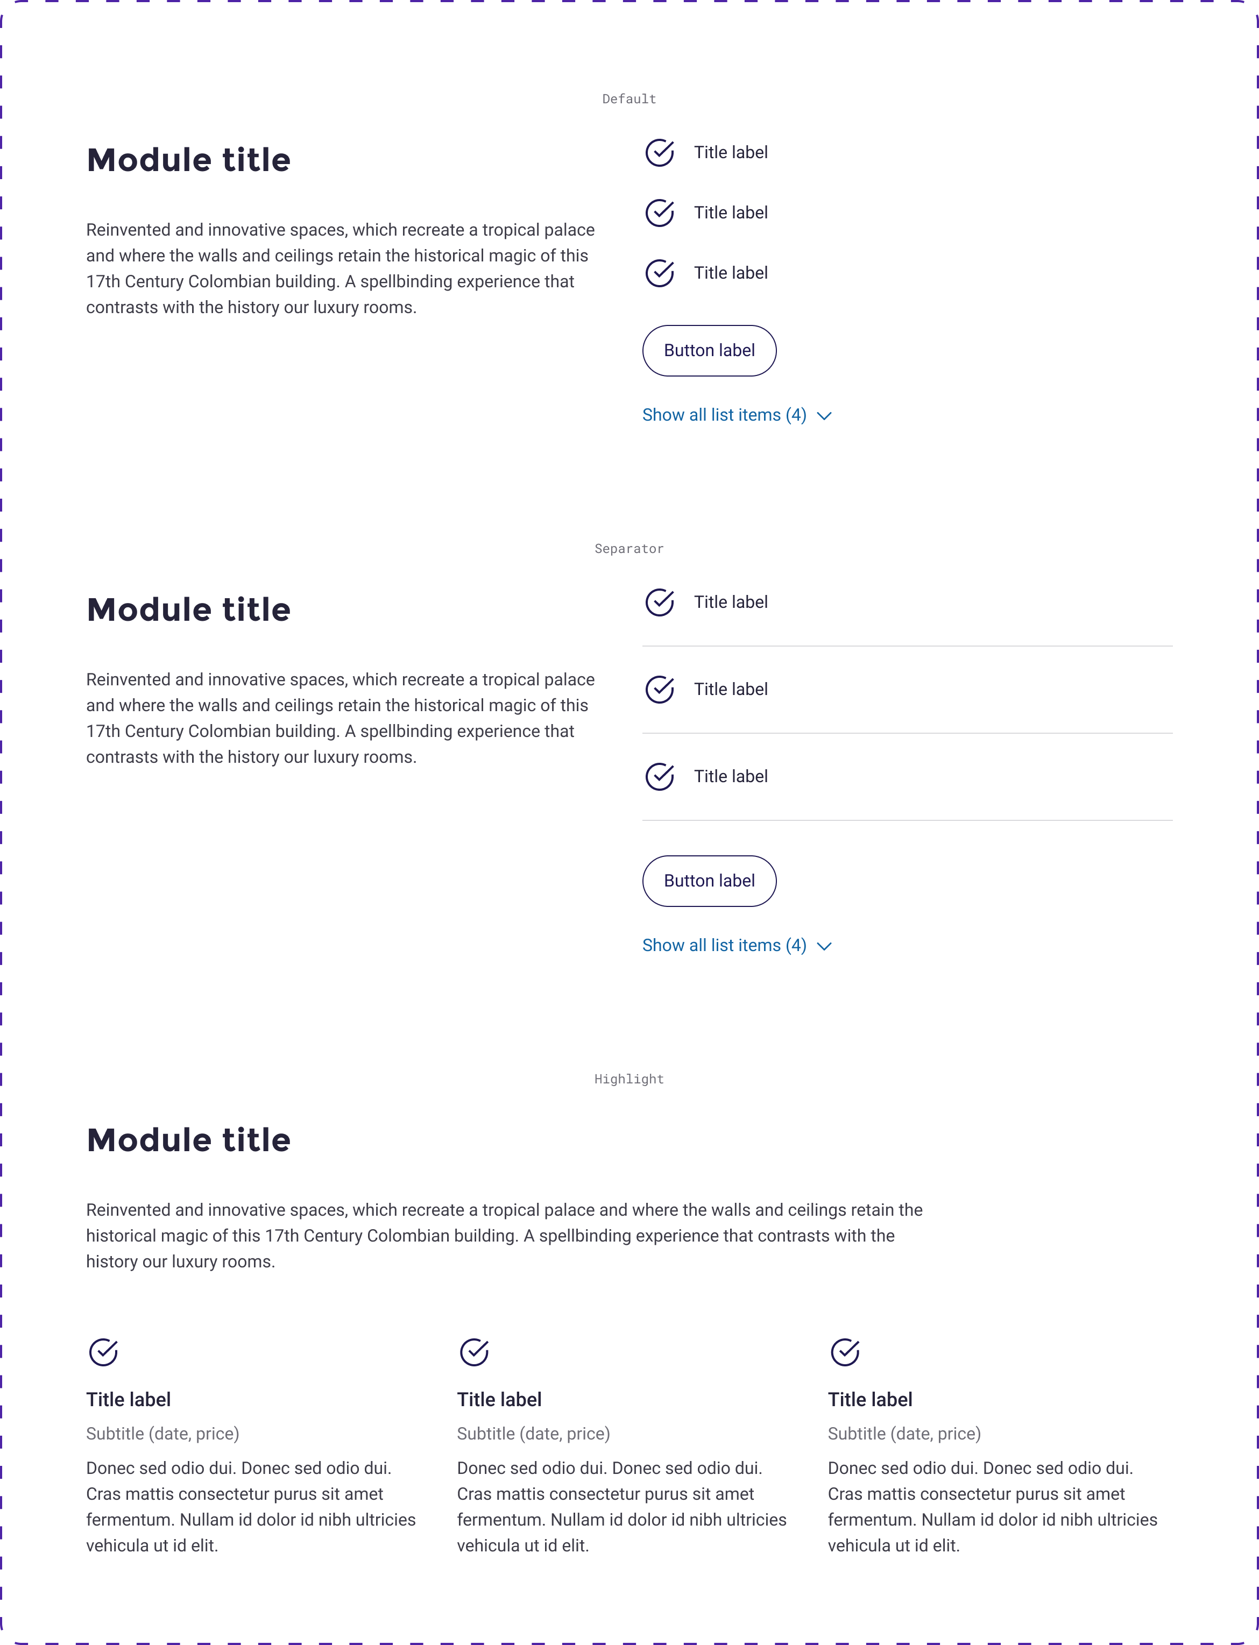Click Show all list items (4) link in Default

click(x=725, y=415)
